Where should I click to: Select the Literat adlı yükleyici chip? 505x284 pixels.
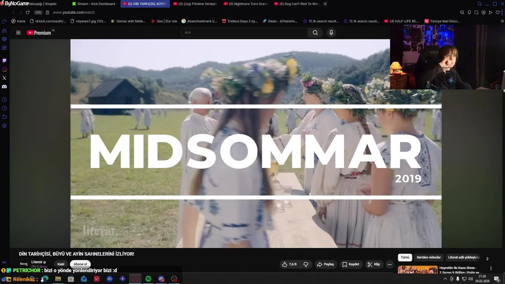click(x=464, y=258)
